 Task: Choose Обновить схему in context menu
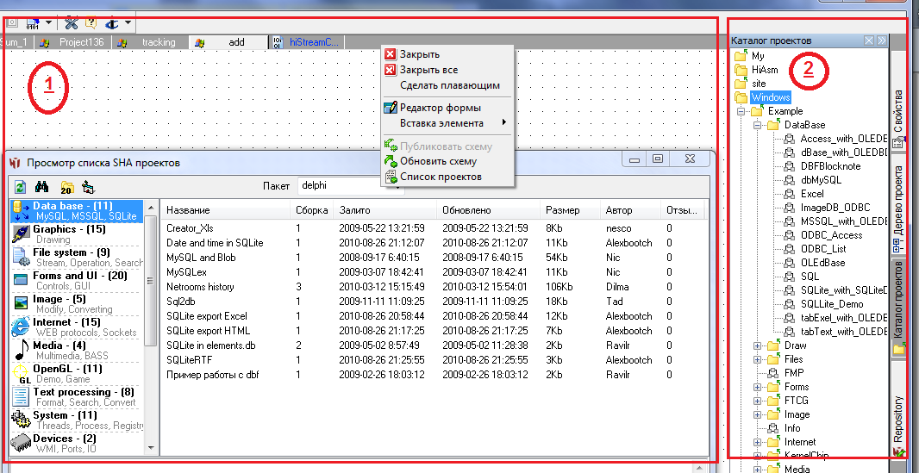[x=437, y=161]
